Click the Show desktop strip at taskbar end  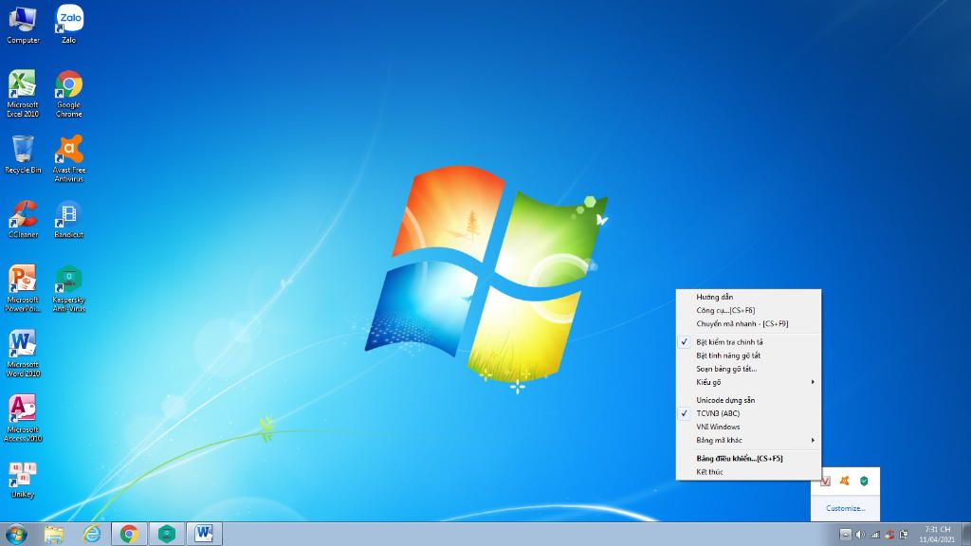966,535
